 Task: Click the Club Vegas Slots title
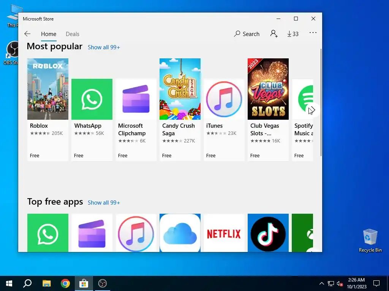pos(264,130)
